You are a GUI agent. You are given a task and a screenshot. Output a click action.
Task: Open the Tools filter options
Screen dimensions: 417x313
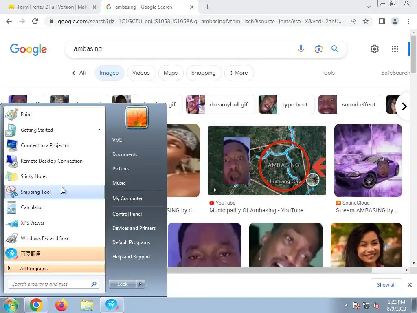point(328,73)
